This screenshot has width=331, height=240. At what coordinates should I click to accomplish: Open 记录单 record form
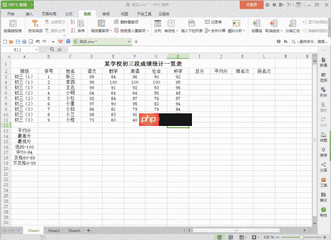213,22
